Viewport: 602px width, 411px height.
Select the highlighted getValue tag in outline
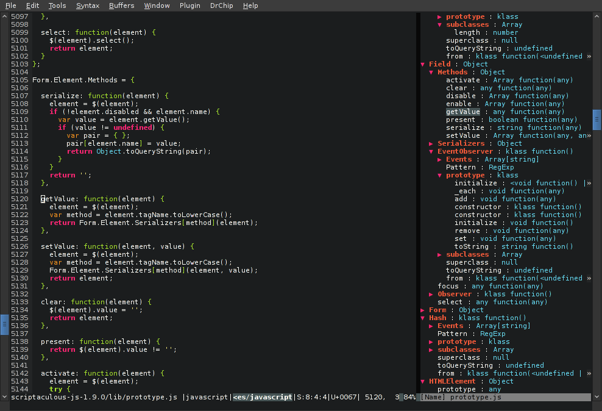[462, 112]
